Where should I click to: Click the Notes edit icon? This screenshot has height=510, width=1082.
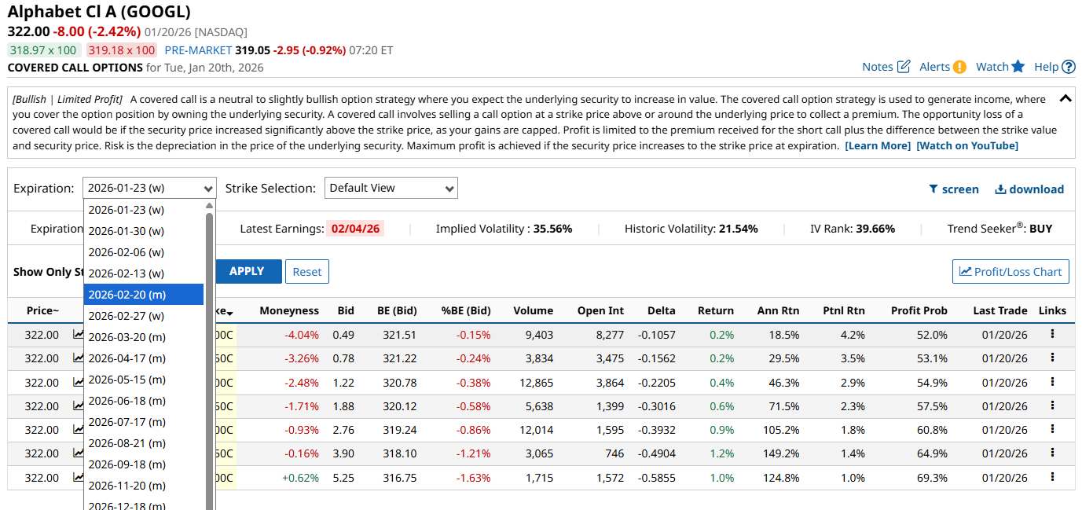tap(904, 67)
